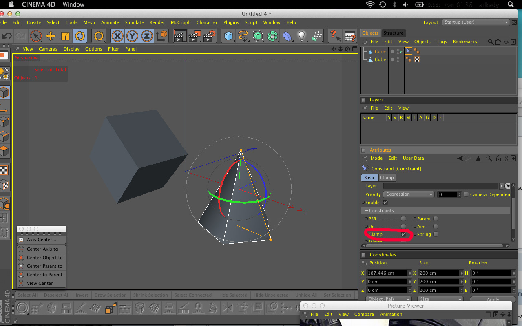Viewport: 522px width, 326px height.
Task: Toggle the Clamp constraint checkbox
Action: 403,234
